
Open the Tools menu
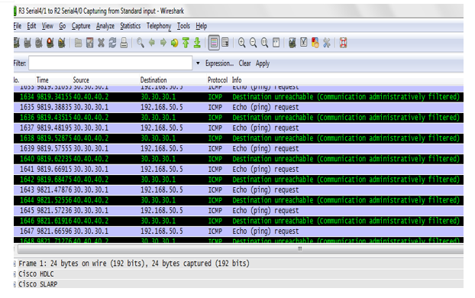click(x=183, y=26)
